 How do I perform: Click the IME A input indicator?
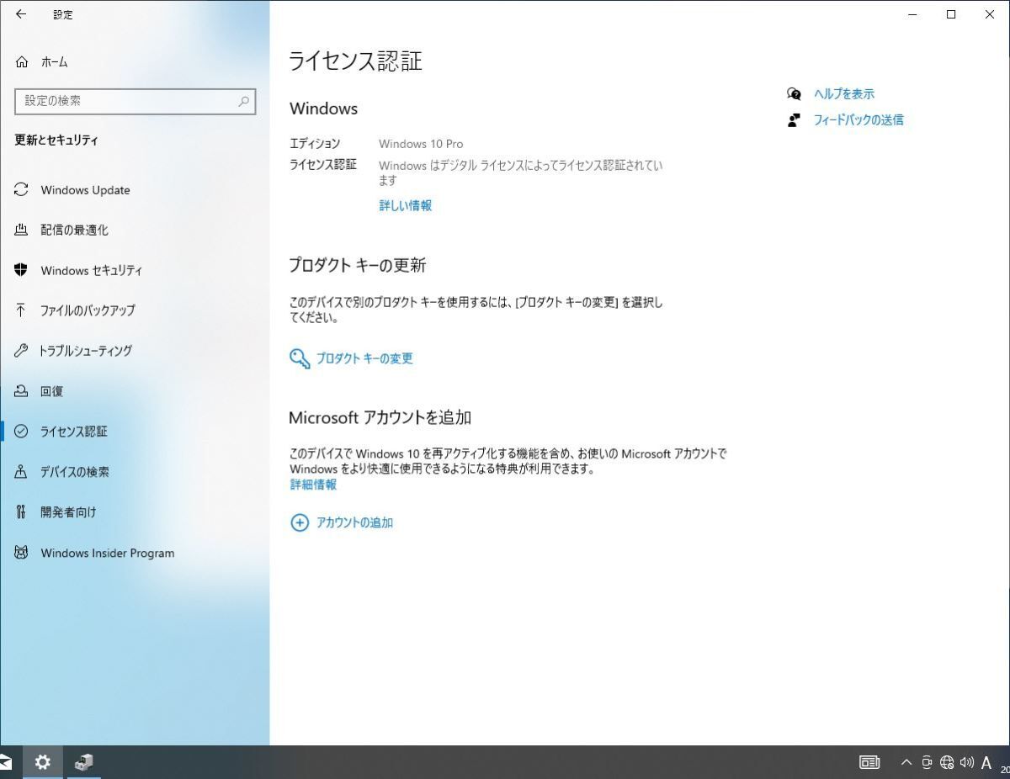pyautogui.click(x=986, y=762)
